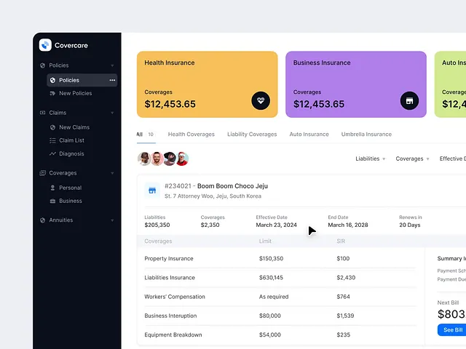Click the first user avatar in the row
466x349 pixels.
pos(144,159)
